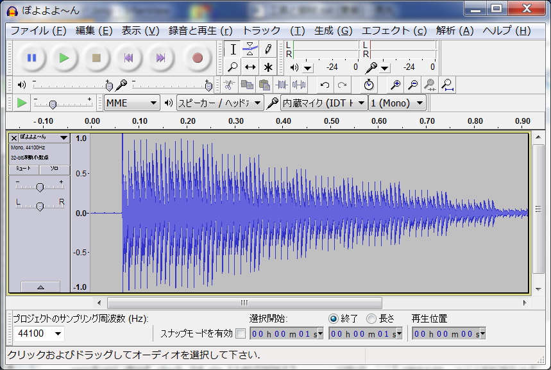Click the Record button
This screenshot has height=370, width=551.
tap(198, 58)
